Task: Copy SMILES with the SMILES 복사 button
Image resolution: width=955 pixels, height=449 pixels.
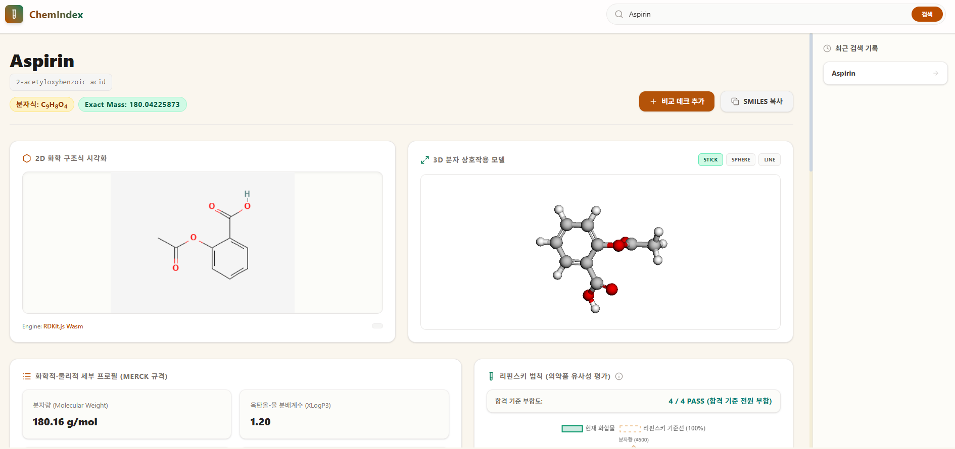Action: click(756, 101)
